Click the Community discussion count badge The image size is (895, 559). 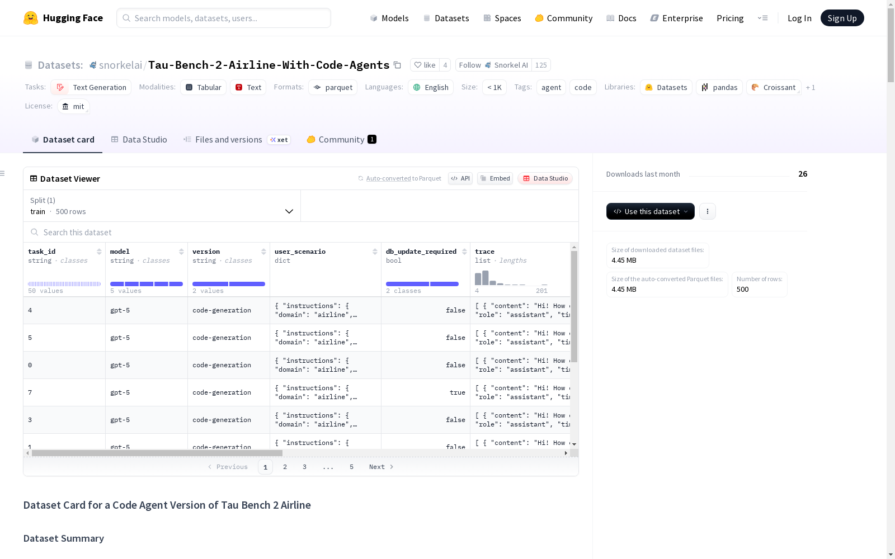372,139
